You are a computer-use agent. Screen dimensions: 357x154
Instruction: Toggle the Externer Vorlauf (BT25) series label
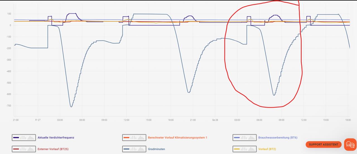53,149
